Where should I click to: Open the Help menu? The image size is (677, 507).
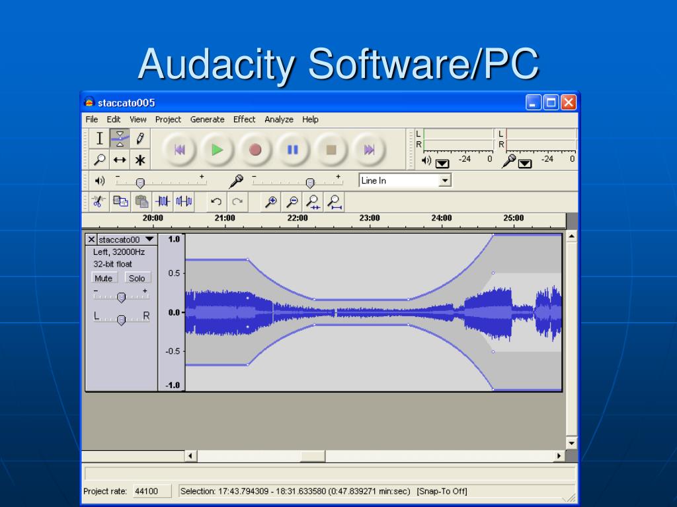[x=310, y=119]
